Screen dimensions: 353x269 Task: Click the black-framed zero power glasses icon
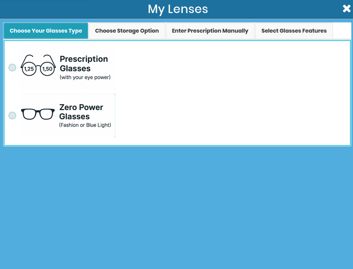click(38, 114)
